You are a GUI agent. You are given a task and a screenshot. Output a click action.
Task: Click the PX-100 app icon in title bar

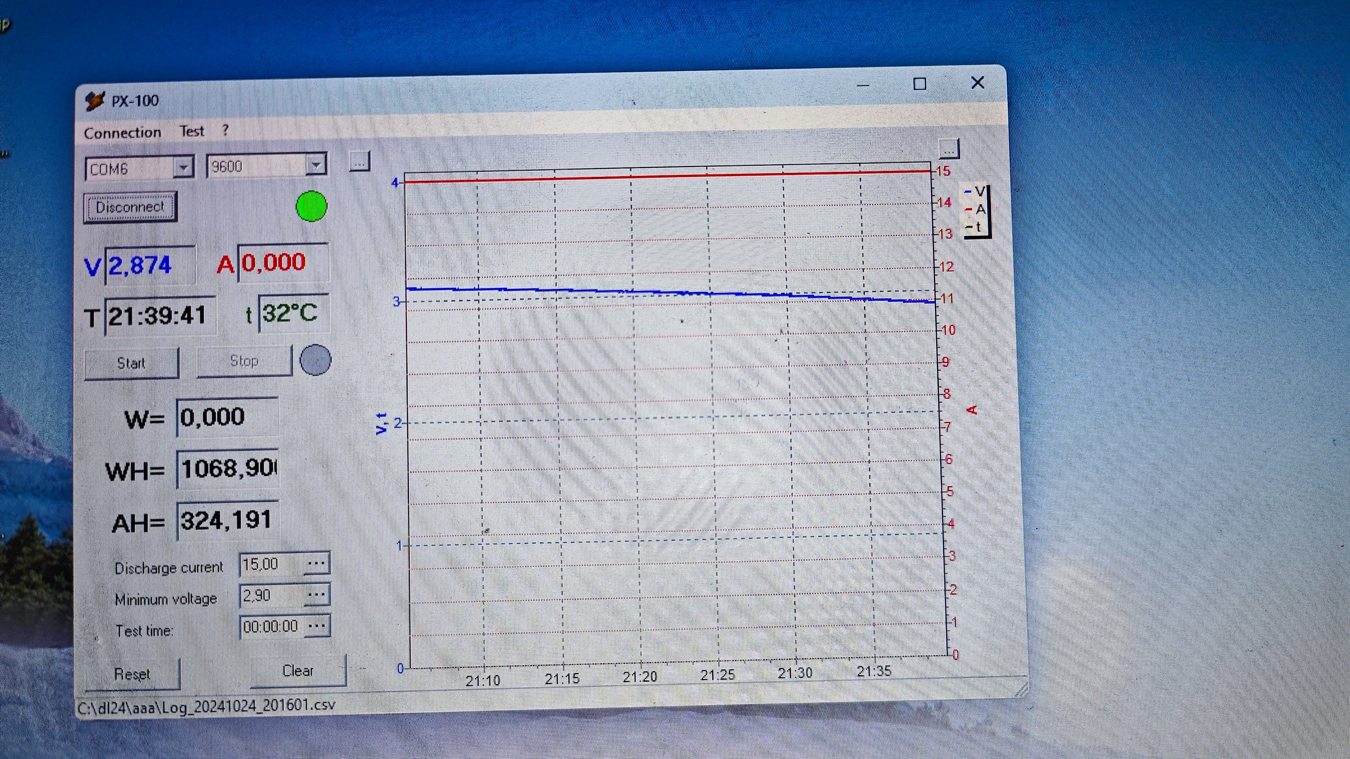pyautogui.click(x=95, y=100)
